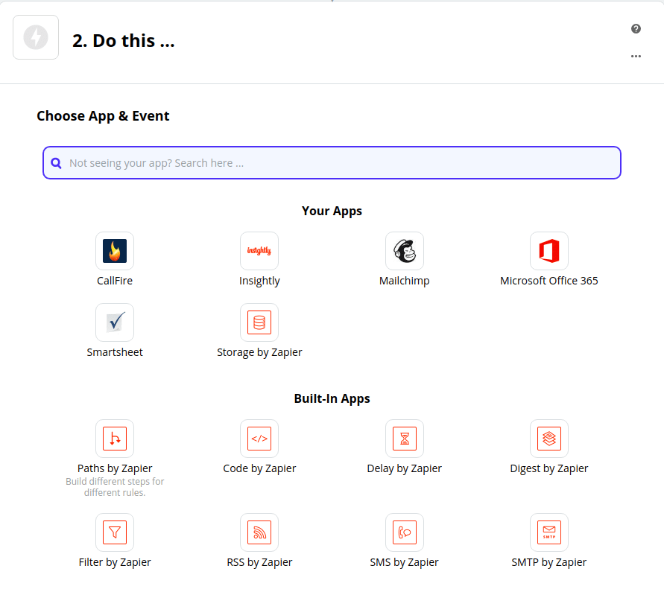The image size is (664, 589).
Task: Select the RSS by Zapier icon
Action: (259, 532)
